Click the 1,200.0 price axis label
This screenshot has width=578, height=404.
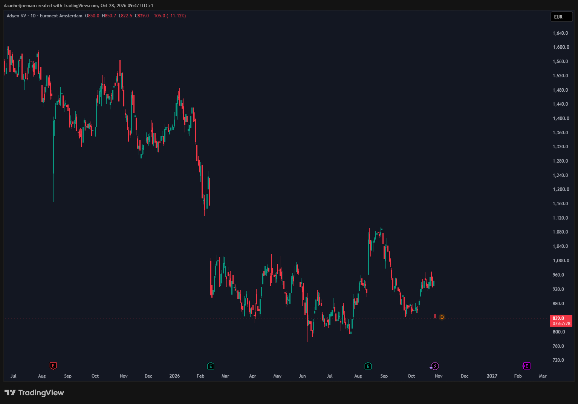561,189
